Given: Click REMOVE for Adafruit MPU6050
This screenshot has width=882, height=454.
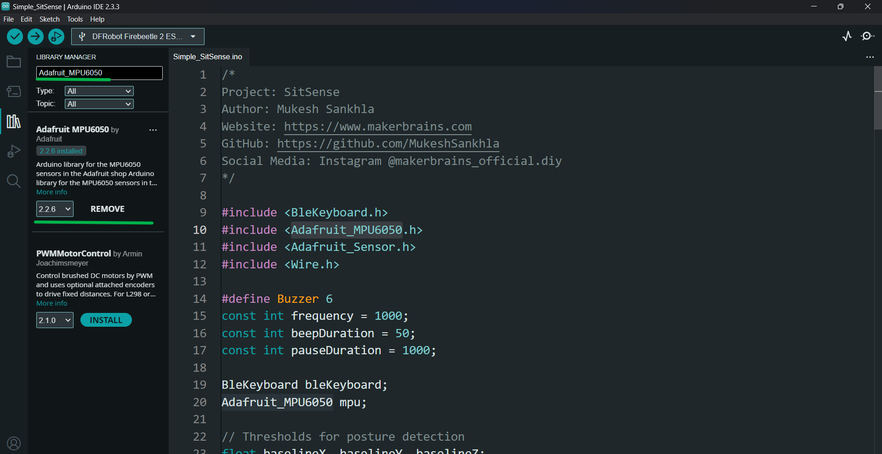Looking at the screenshot, I should 108,209.
